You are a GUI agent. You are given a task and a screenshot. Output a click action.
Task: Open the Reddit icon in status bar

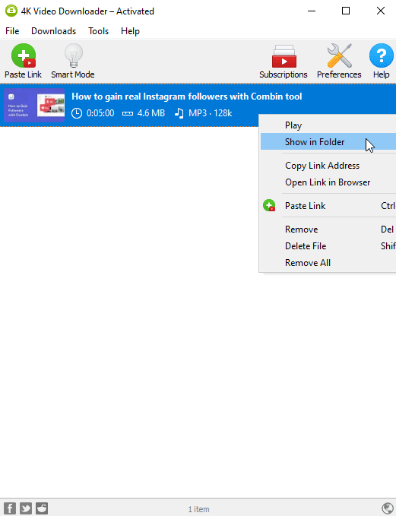42,508
